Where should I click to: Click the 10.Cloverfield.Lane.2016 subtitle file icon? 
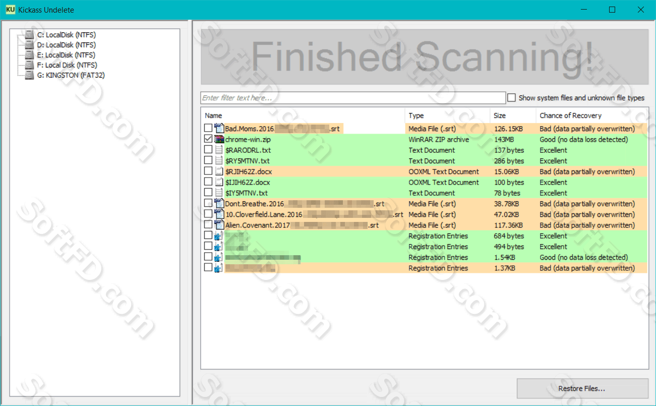pos(219,214)
